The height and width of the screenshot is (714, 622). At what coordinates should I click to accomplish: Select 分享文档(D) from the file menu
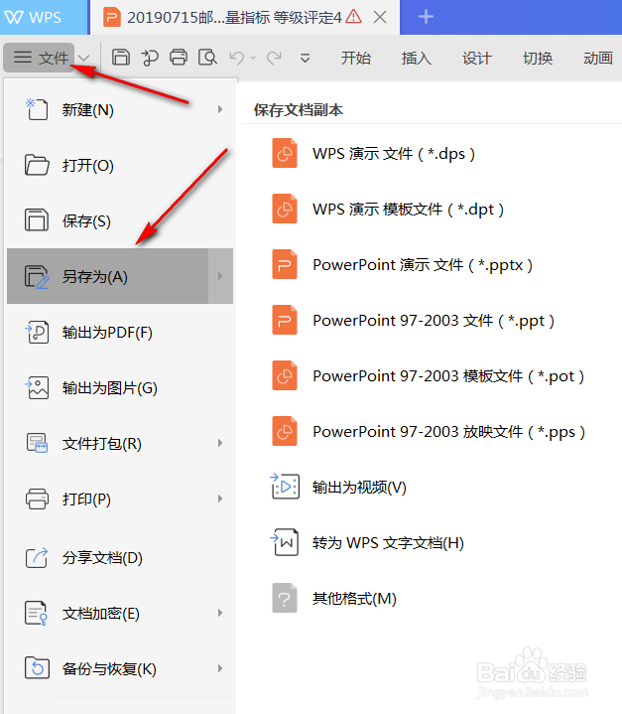pos(120,558)
